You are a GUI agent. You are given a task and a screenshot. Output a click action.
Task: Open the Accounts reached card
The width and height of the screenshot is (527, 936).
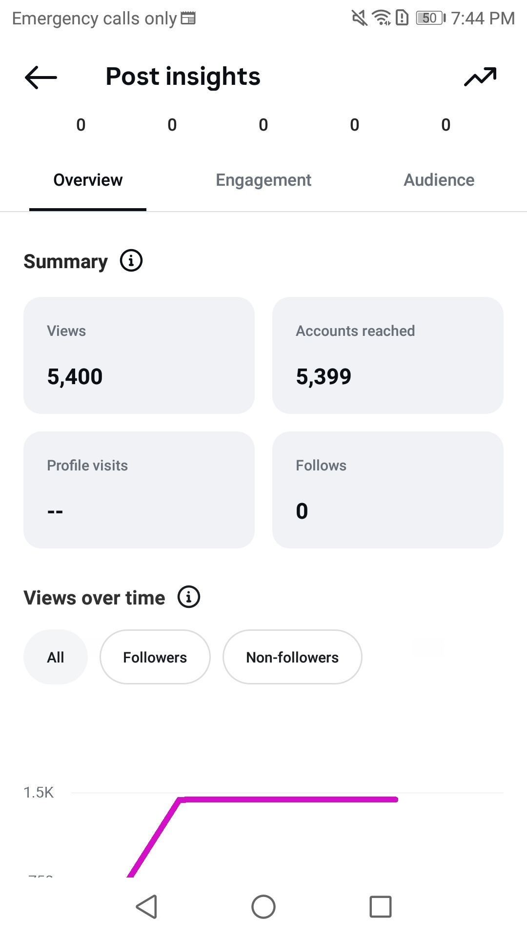(x=388, y=355)
